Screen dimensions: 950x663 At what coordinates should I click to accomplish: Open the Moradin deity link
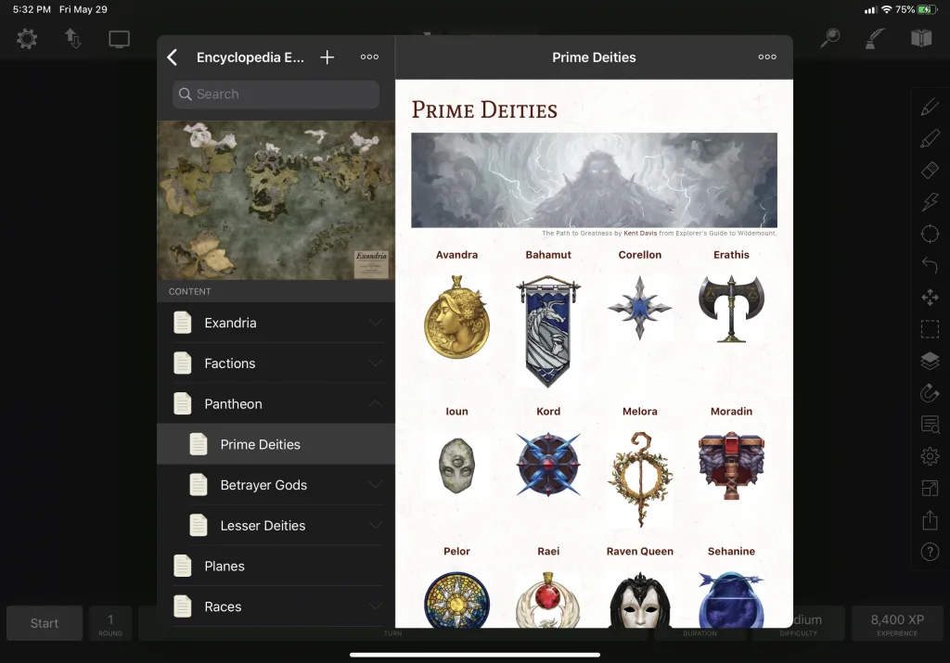pyautogui.click(x=731, y=411)
